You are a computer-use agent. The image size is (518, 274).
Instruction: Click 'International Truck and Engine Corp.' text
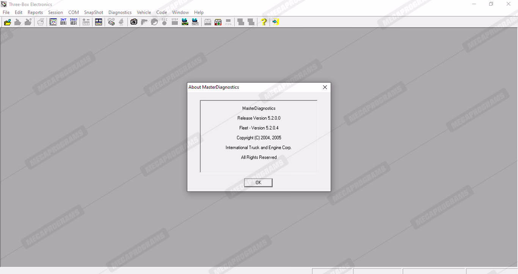[x=259, y=148]
